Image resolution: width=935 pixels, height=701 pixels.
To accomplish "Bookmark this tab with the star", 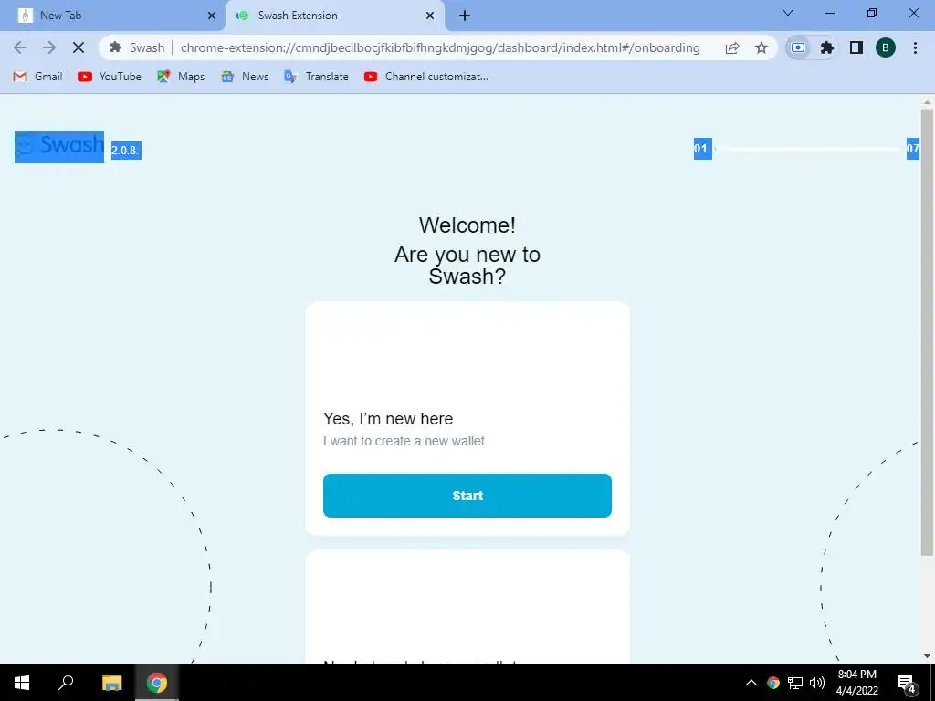I will point(762,47).
